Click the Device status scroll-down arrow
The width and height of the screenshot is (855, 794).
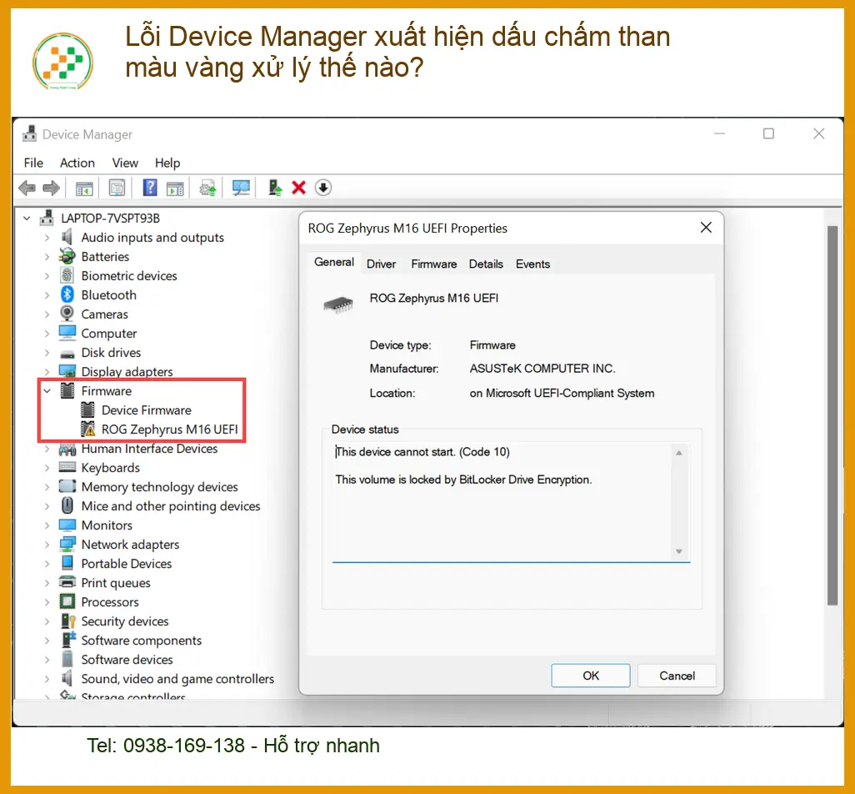pyautogui.click(x=679, y=551)
